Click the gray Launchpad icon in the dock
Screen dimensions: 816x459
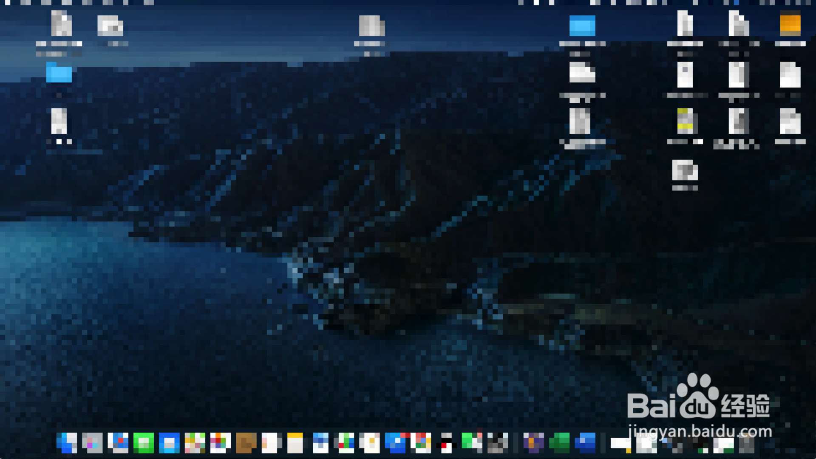point(92,443)
